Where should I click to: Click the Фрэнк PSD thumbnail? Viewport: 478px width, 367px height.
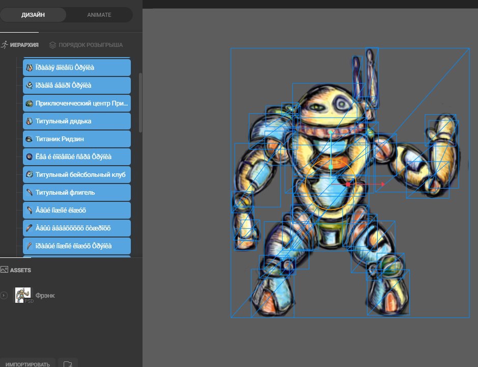[x=23, y=295]
